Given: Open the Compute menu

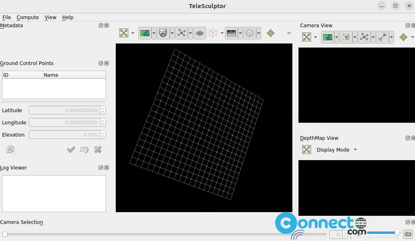Looking at the screenshot, I should (x=28, y=17).
